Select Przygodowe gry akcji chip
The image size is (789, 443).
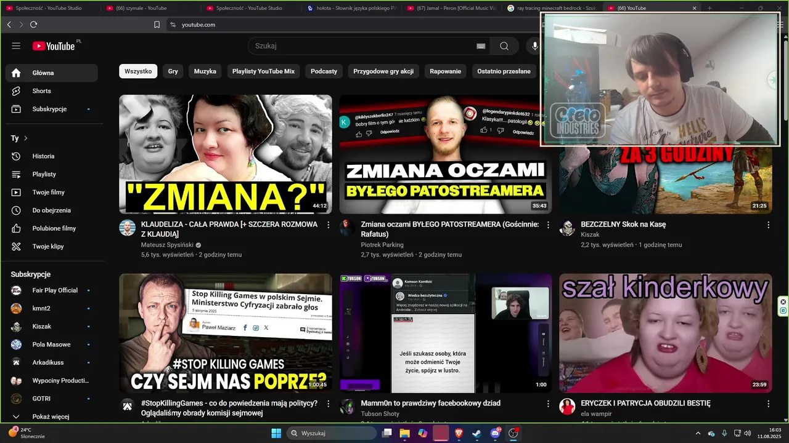(383, 71)
